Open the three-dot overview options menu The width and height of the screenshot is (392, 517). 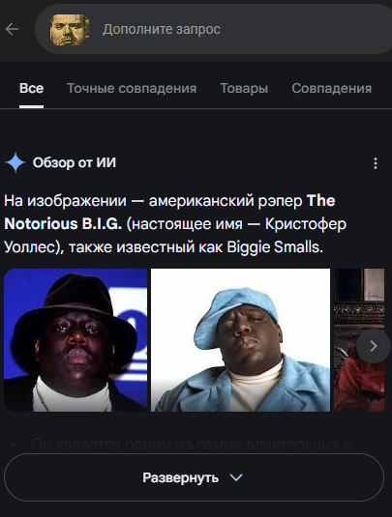(376, 163)
